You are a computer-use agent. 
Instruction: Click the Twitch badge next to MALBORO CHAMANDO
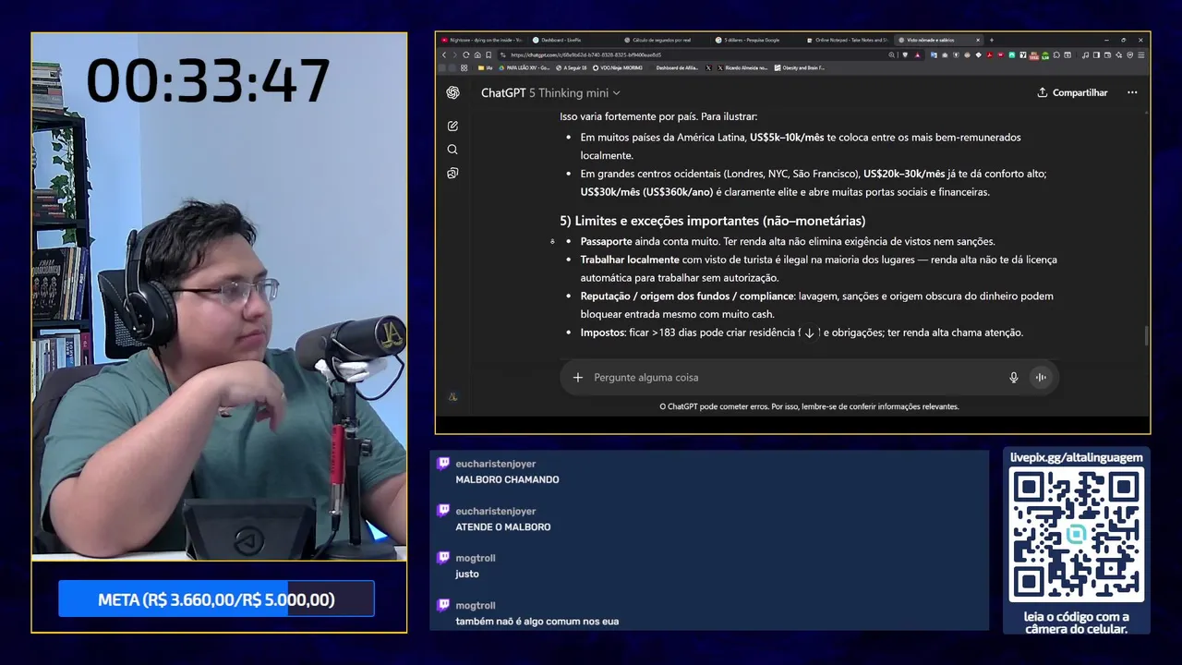click(x=443, y=464)
